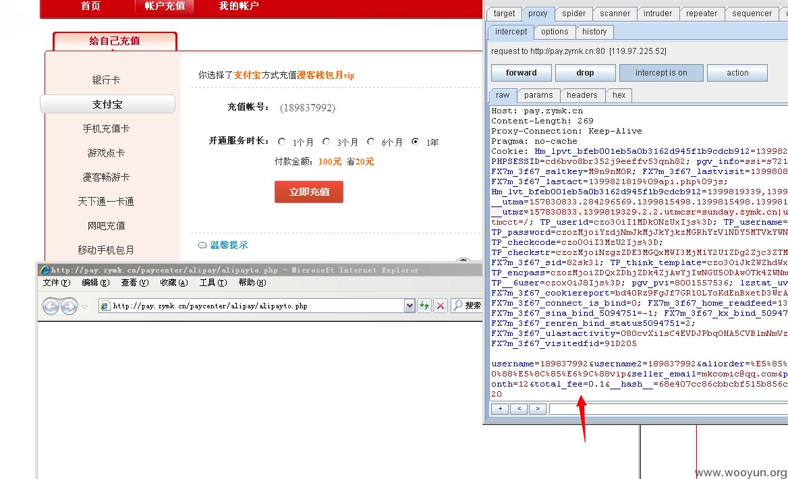Switch to Burp proxy tab
Screen dimensions: 788x479
click(538, 13)
